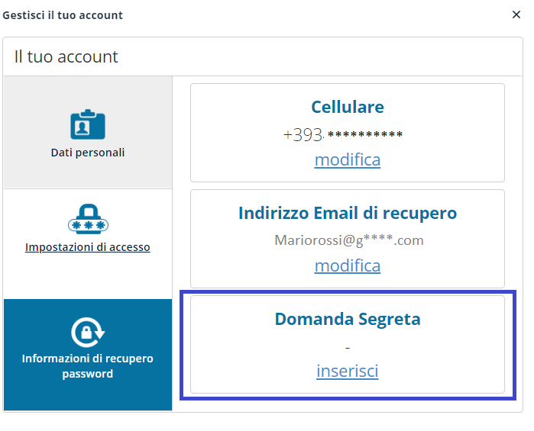Close the Gestisci il tuo account dialog
The image size is (534, 431).
tap(516, 14)
